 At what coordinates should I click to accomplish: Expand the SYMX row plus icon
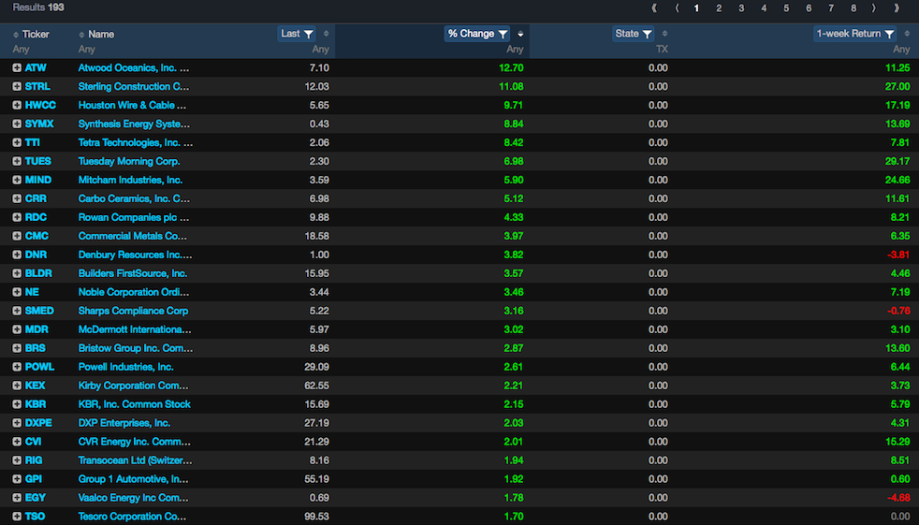coord(17,124)
